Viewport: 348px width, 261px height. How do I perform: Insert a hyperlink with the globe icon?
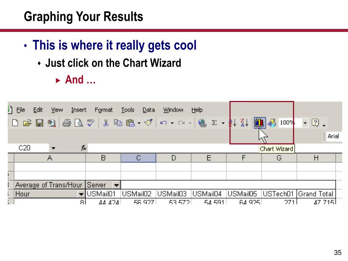coord(202,123)
